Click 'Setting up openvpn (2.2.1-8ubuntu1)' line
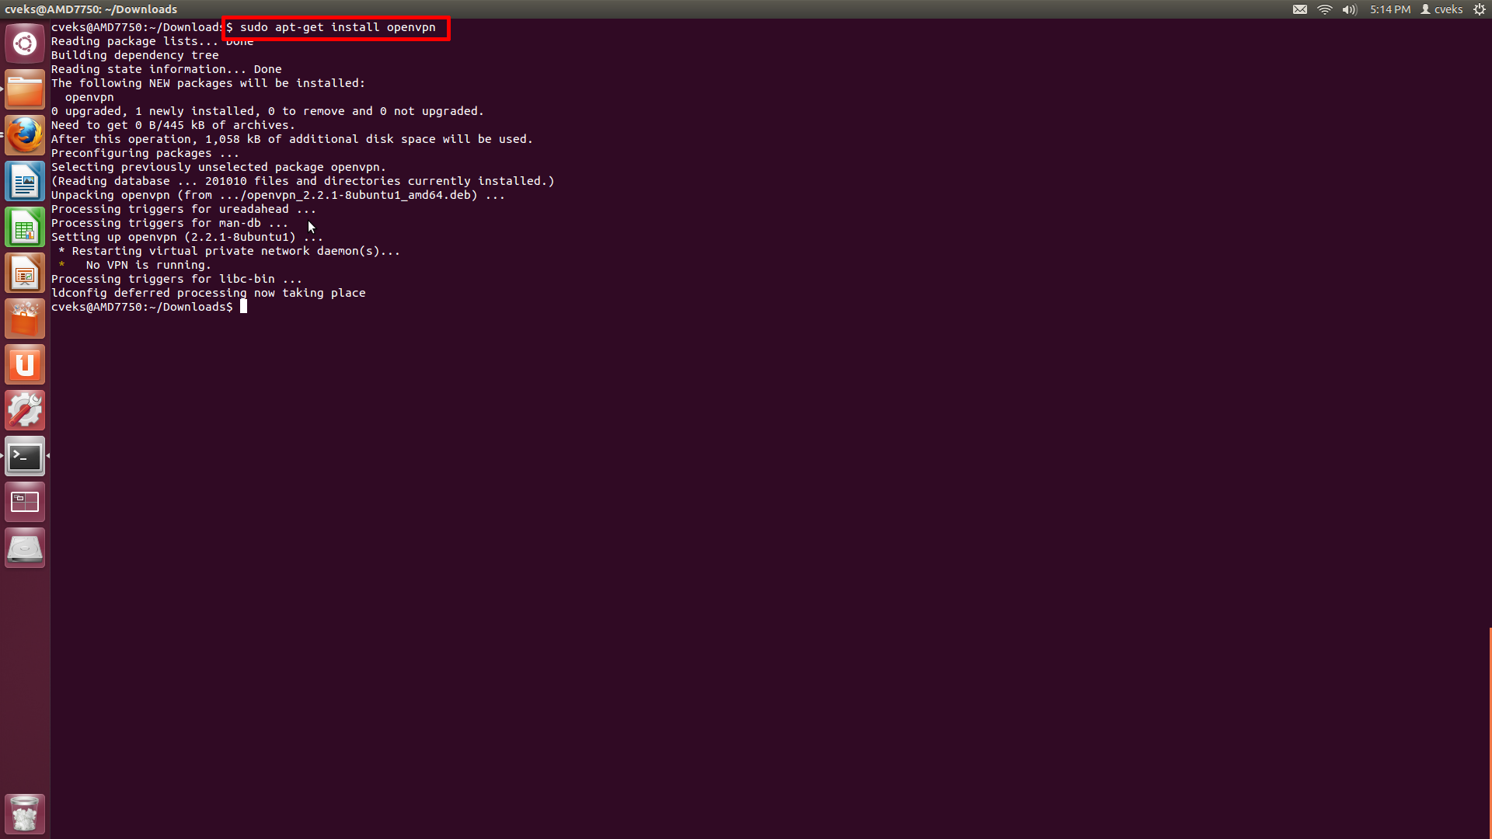Image resolution: width=1492 pixels, height=839 pixels. coord(186,237)
